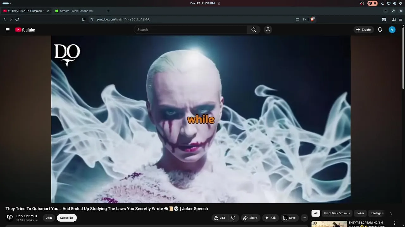Open more actions three-dot menu
The width and height of the screenshot is (405, 227).
tap(304, 218)
